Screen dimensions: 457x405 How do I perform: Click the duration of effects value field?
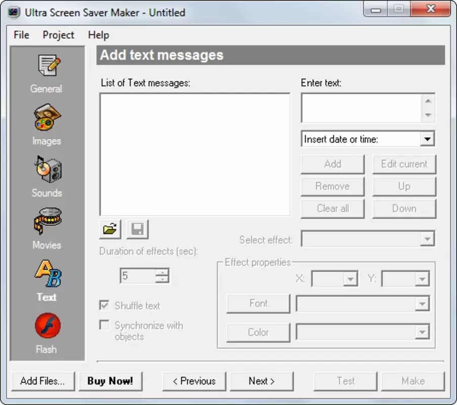(x=138, y=275)
